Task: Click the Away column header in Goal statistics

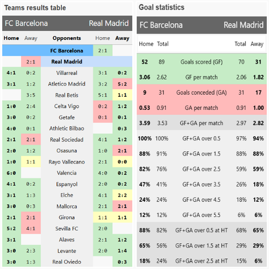Action: click(x=257, y=44)
